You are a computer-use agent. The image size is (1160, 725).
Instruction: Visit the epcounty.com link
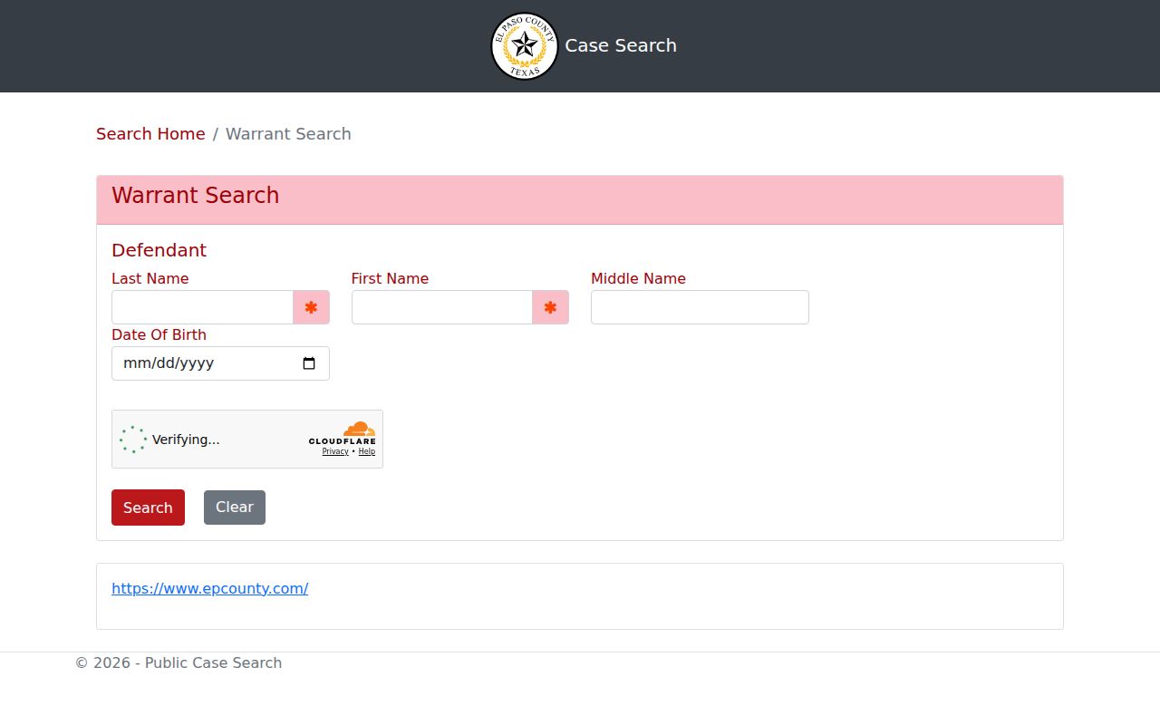(x=209, y=588)
